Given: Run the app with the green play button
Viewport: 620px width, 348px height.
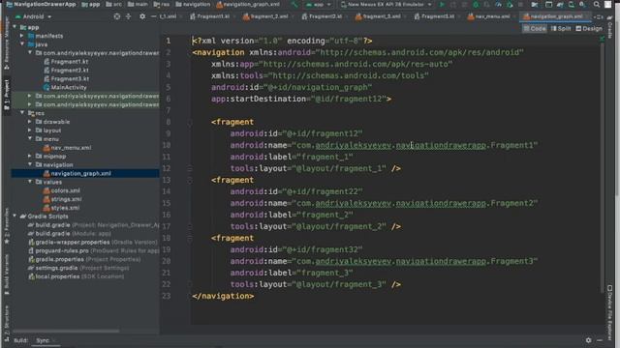Looking at the screenshot, I should [442, 4].
